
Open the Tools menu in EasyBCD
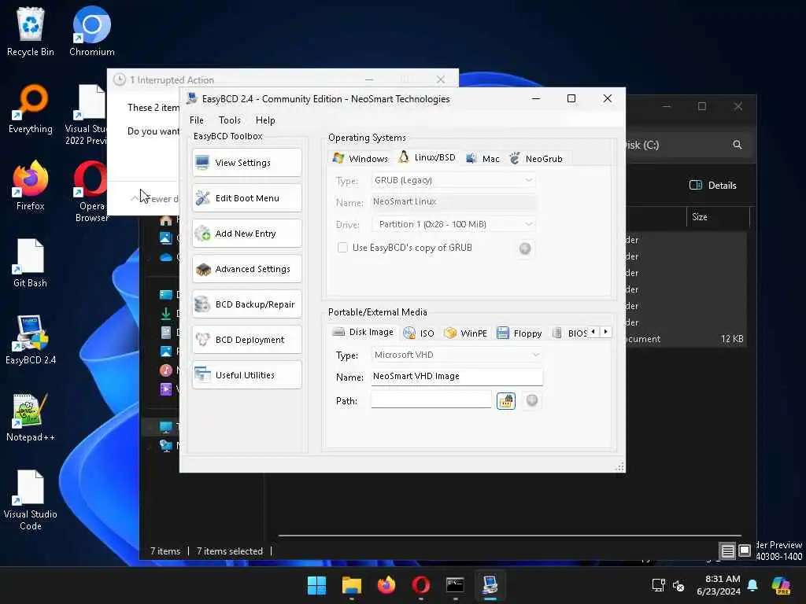229,120
